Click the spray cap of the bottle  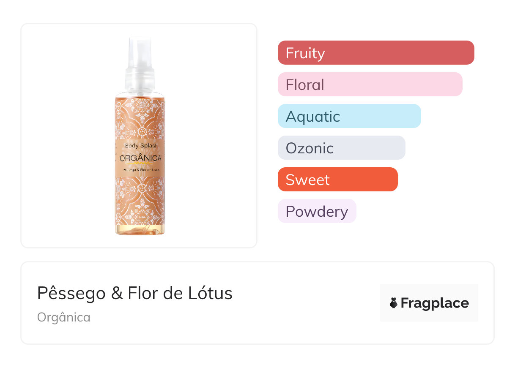click(140, 63)
